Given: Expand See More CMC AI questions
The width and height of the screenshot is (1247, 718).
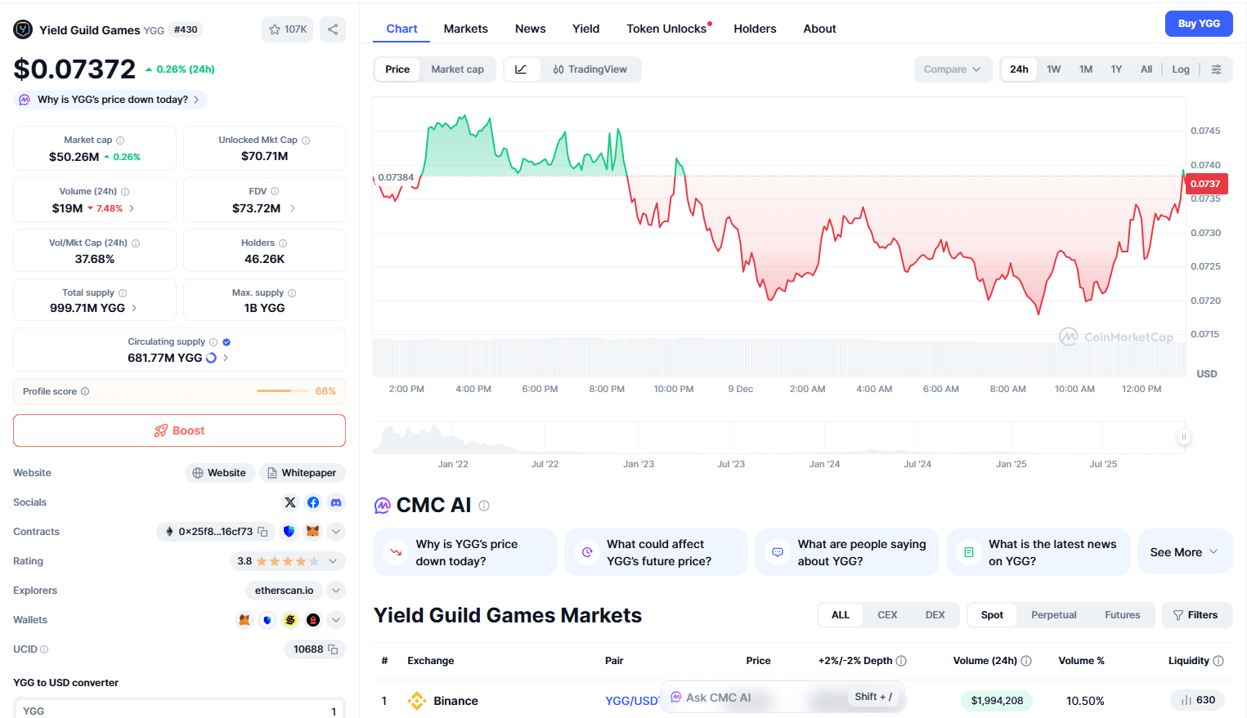Looking at the screenshot, I should pyautogui.click(x=1184, y=552).
